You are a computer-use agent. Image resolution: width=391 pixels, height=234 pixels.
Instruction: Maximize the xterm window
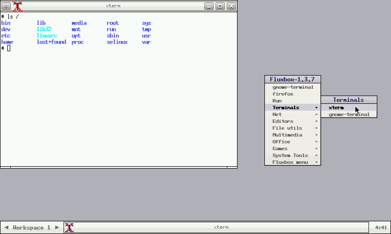[x=220, y=6]
